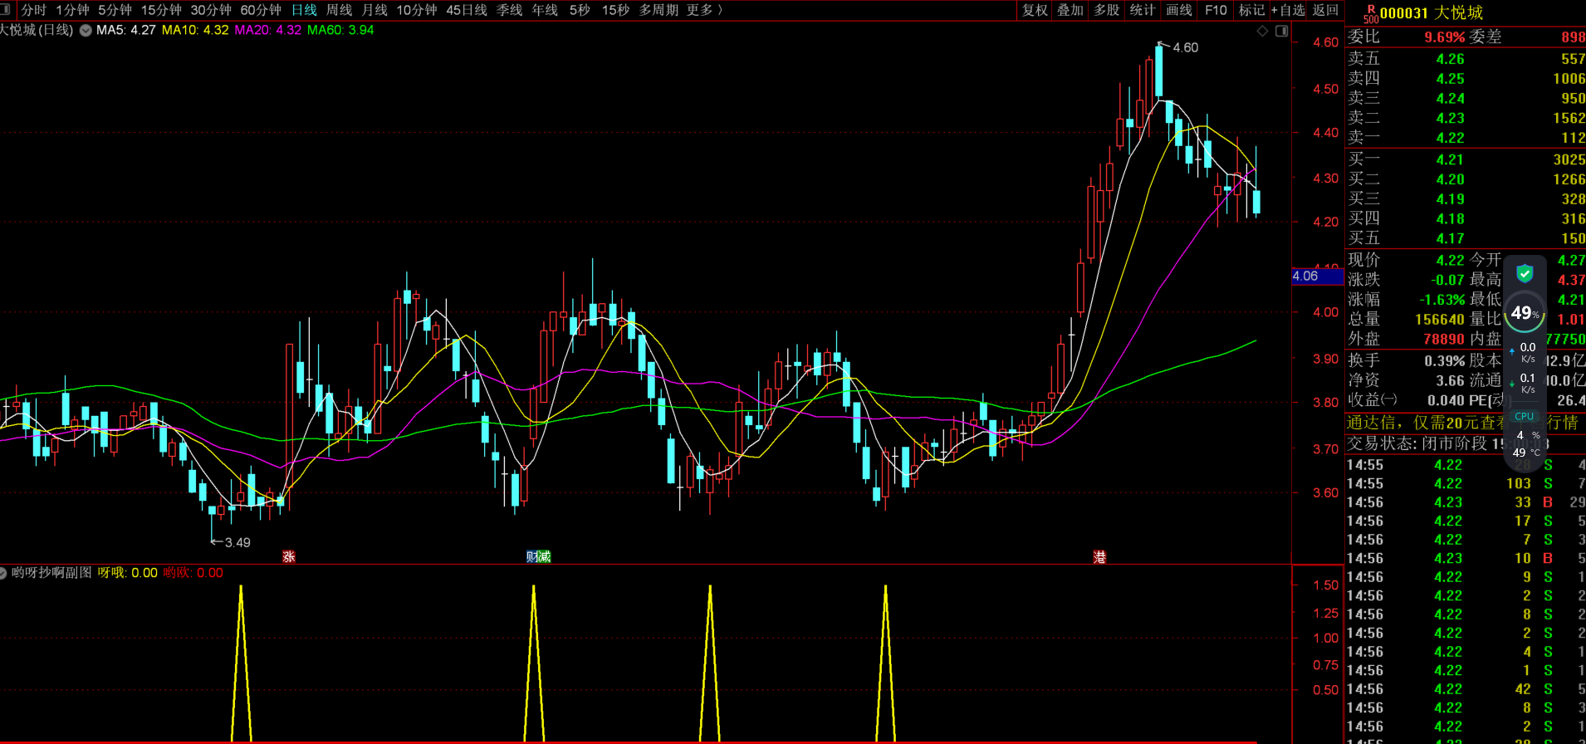Open settings icon beside 哟呀抄啊副图 indicator
Viewport: 1586px width, 744px height.
[x=3, y=573]
